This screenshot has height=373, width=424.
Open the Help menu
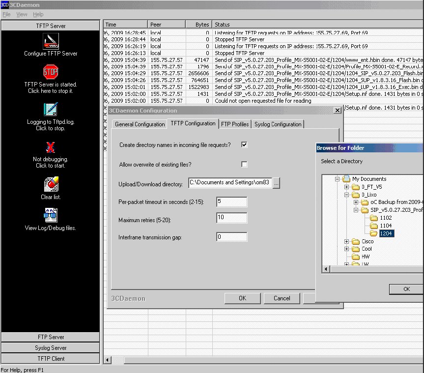(38, 14)
